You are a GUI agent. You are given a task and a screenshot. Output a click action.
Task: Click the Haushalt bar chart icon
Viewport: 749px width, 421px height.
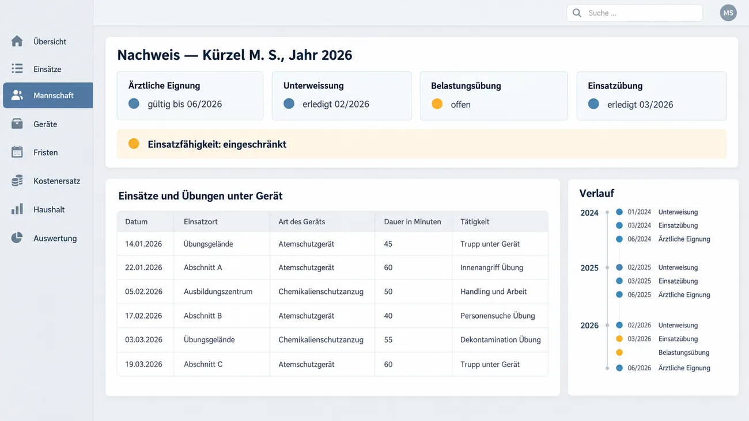coord(17,209)
